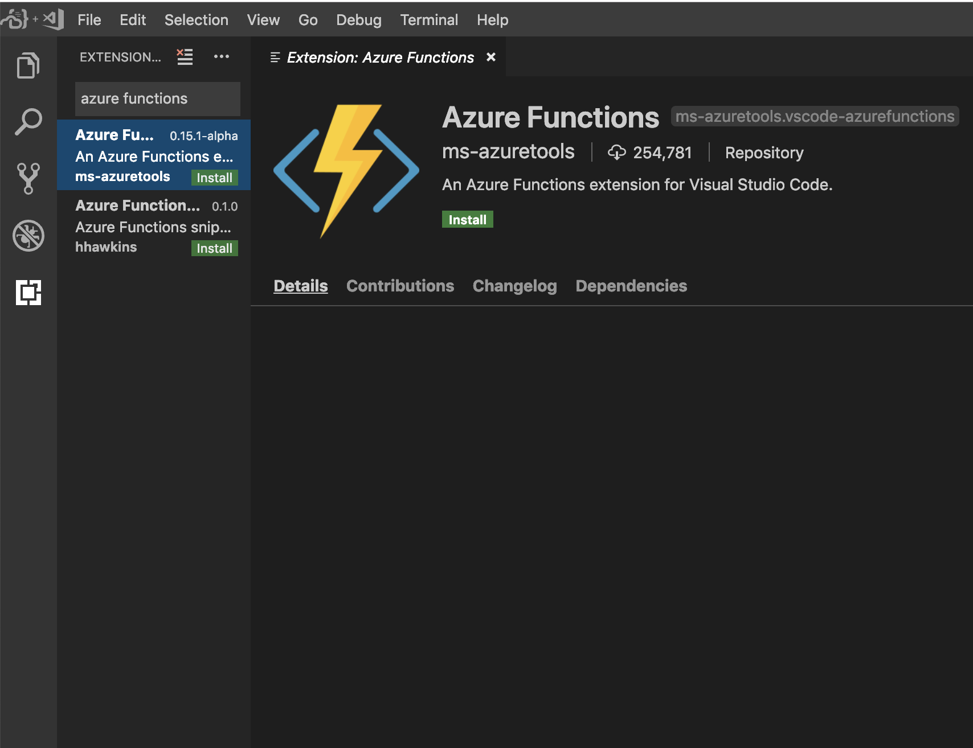Click the ms-azuretools publisher link
Viewport: 973px width, 748px height.
point(508,151)
